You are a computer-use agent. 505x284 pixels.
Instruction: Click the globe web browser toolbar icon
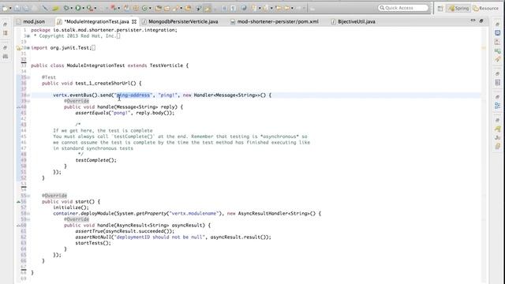244,8
